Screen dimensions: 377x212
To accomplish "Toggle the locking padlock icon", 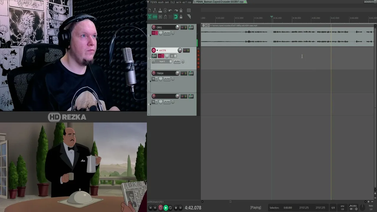I will point(181,17).
